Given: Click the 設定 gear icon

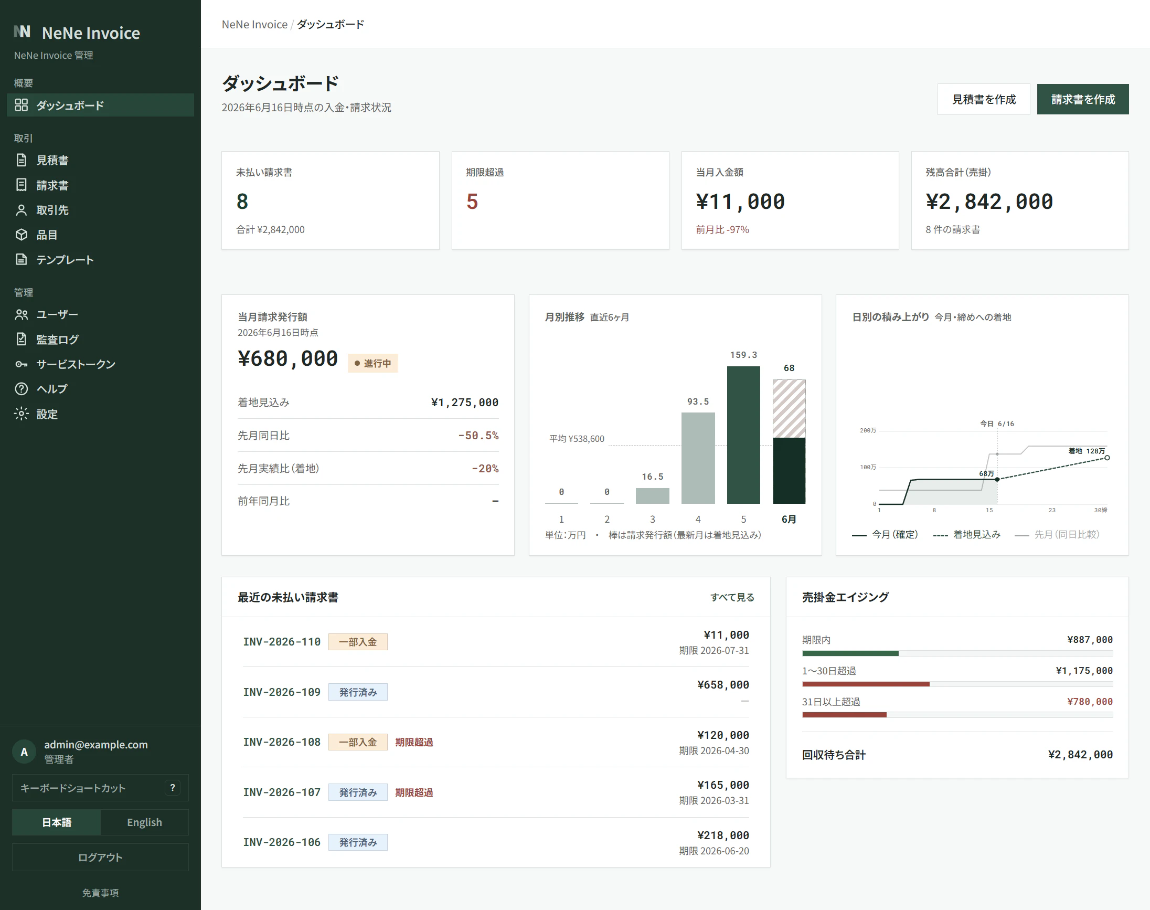Looking at the screenshot, I should point(22,414).
